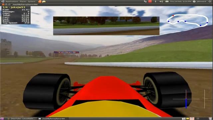Screen dimensions: 213x120
Task: Click the 1/6 - jakejw93 driver label
Action: point(14,7)
